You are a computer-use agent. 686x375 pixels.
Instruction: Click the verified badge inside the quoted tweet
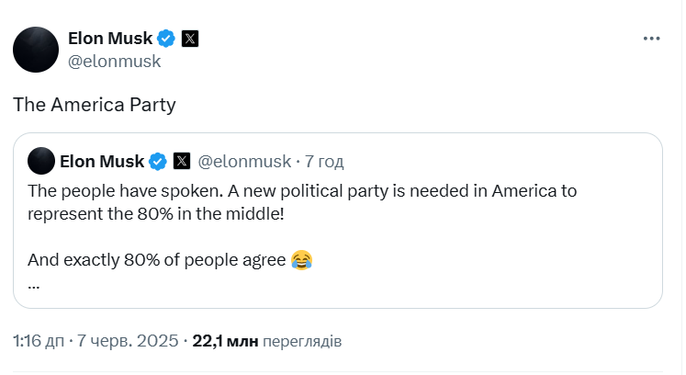click(x=158, y=162)
